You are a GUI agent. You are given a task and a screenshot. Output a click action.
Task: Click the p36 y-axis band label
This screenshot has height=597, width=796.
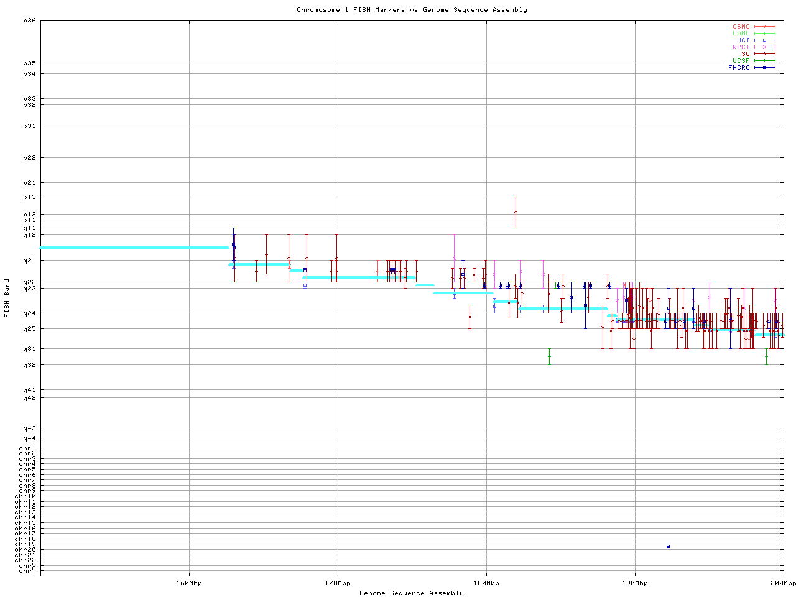coord(29,21)
